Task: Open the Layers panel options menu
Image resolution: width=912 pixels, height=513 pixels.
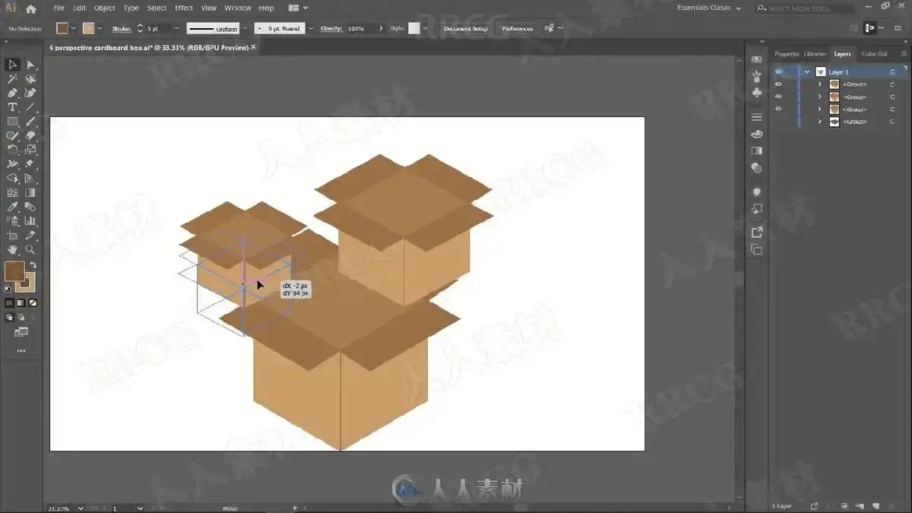Action: tap(904, 54)
